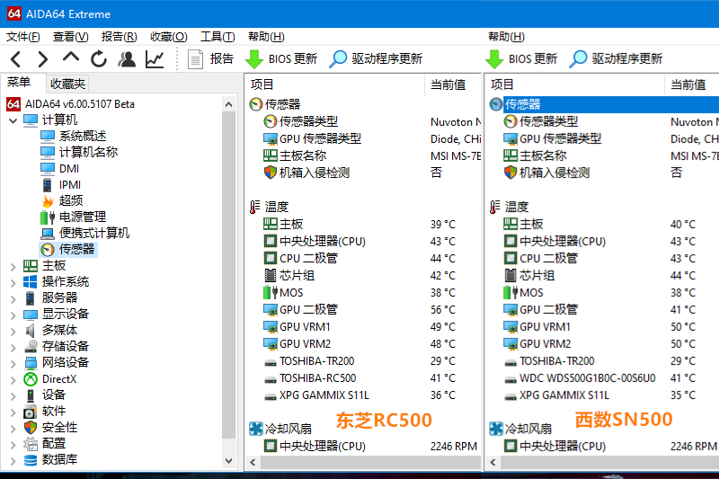719x479 pixels.
Task: Open the 查看(V) menu
Action: point(70,37)
